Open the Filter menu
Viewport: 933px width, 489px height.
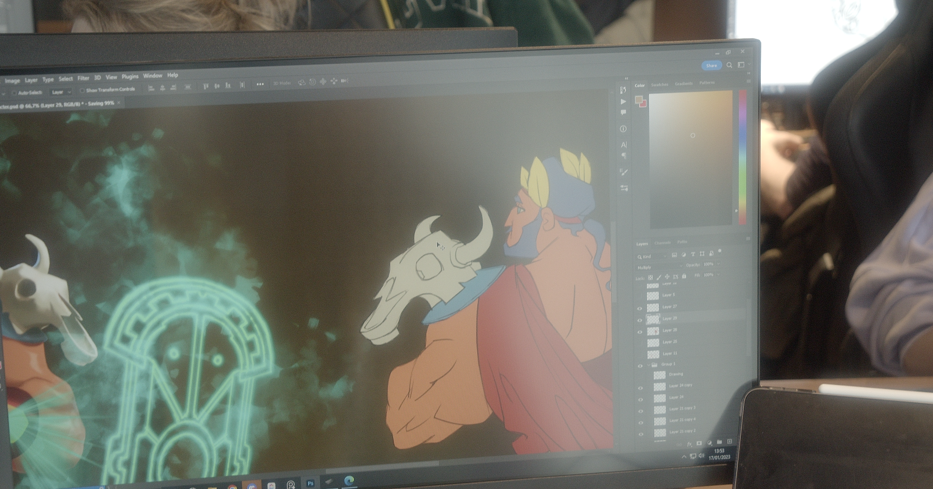click(x=84, y=78)
